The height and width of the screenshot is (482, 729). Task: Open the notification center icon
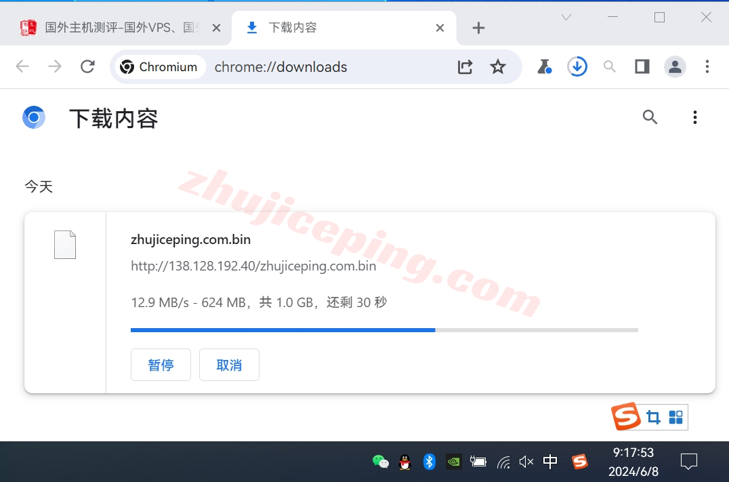tap(688, 462)
